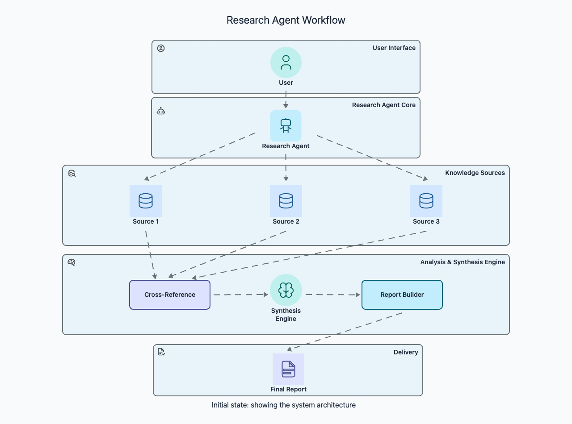Select the search badge in Knowledge Sources
The image size is (572, 424).
click(71, 174)
